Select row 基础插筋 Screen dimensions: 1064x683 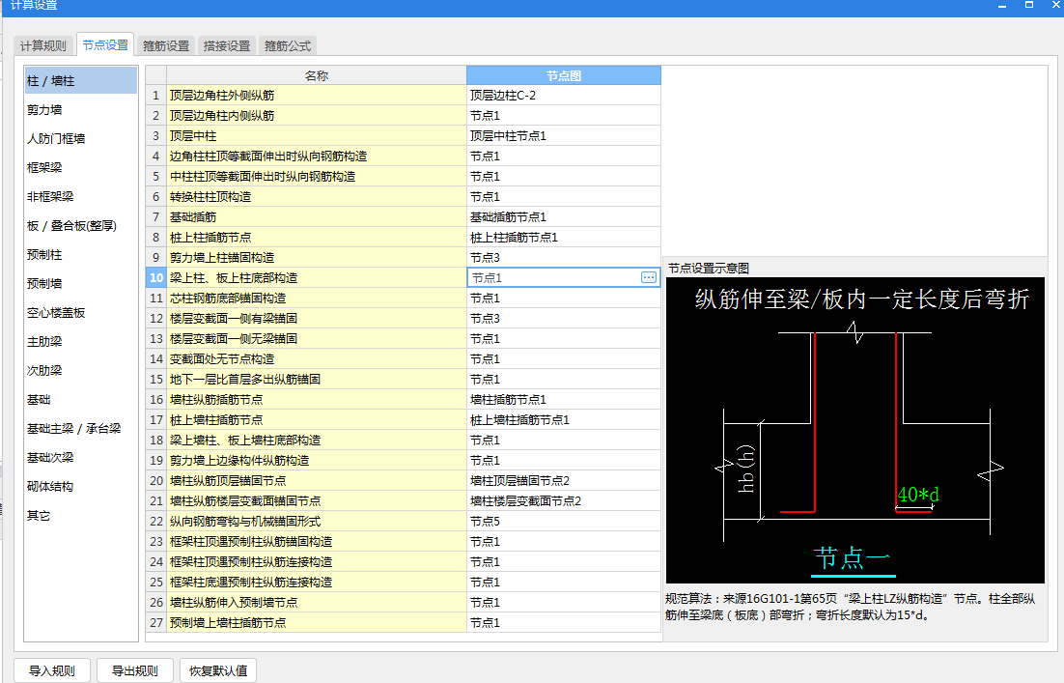point(317,217)
